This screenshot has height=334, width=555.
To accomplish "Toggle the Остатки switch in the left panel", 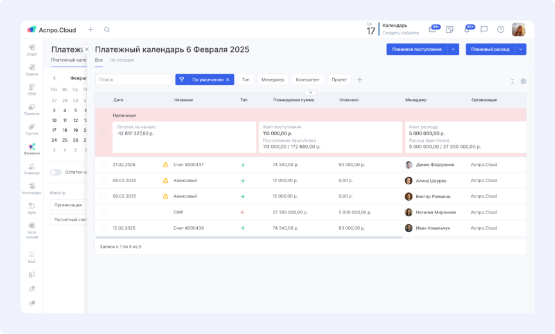I will click(x=56, y=172).
